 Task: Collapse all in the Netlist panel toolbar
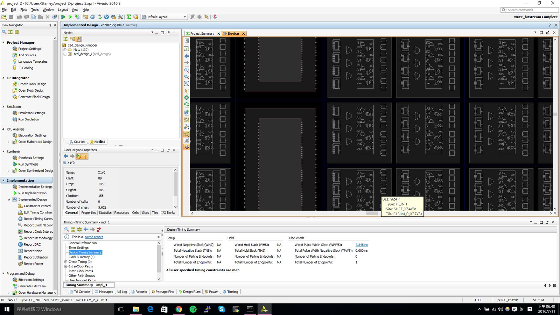coord(66,39)
